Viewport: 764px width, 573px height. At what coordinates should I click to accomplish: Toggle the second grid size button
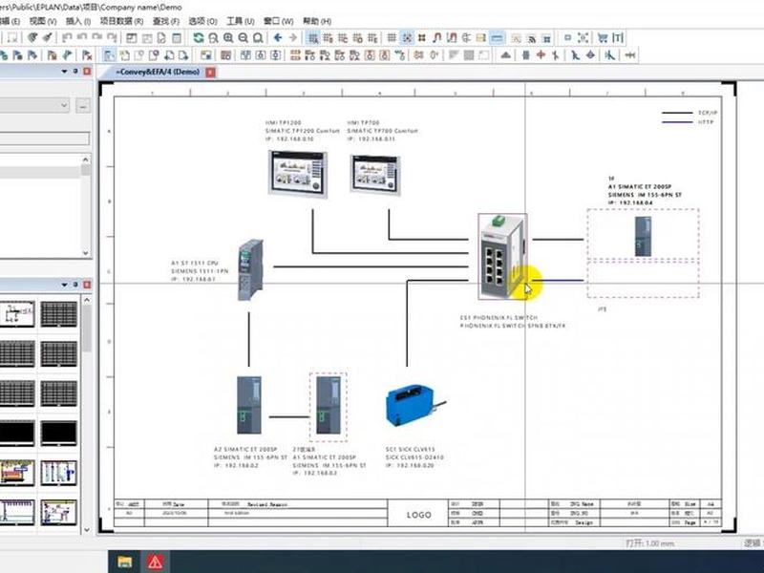pyautogui.click(x=328, y=38)
